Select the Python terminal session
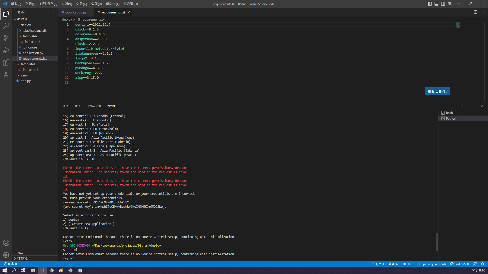The image size is (488, 274). coord(463,118)
